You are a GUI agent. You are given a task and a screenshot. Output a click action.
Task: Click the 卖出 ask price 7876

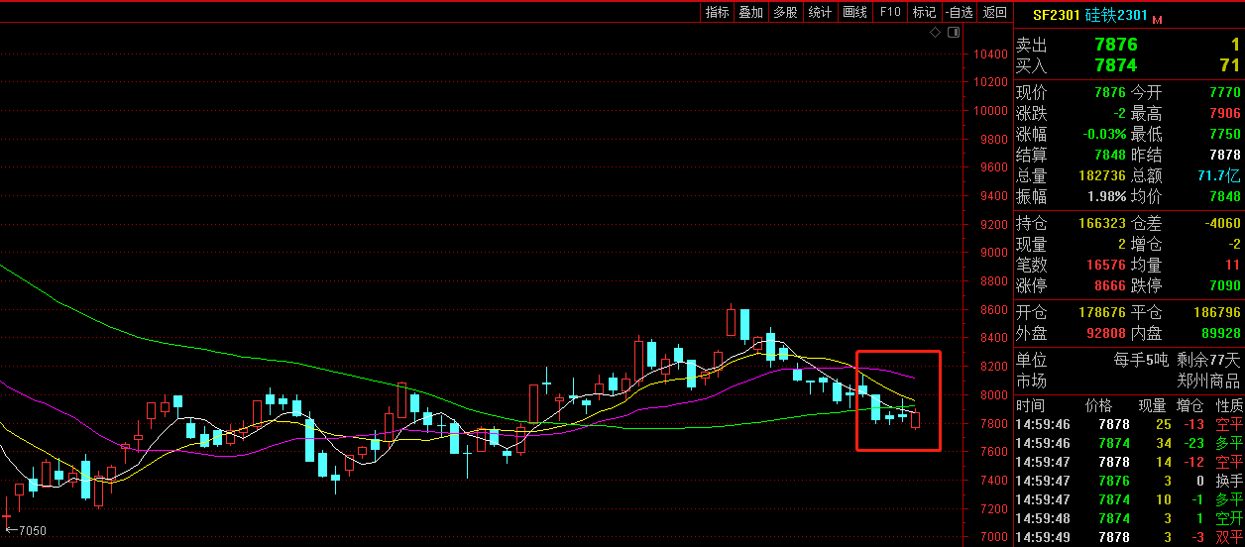pyautogui.click(x=1115, y=45)
